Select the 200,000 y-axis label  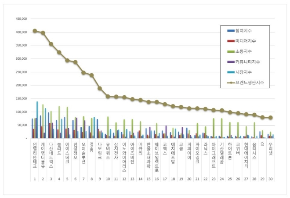coord(21,85)
